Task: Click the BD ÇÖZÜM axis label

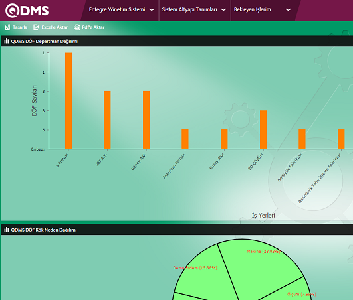Action: [255, 161]
